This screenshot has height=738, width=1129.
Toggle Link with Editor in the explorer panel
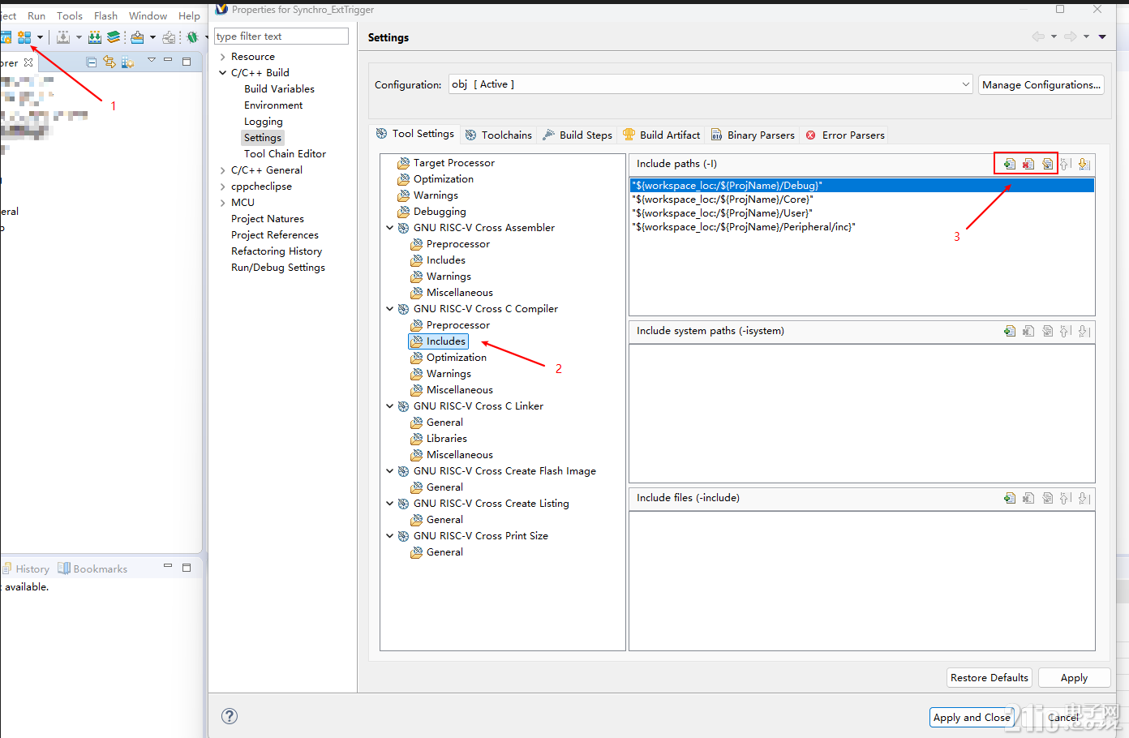tap(109, 62)
